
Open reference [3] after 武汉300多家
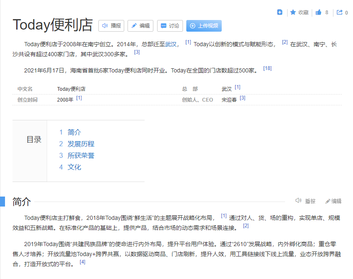click(137, 52)
